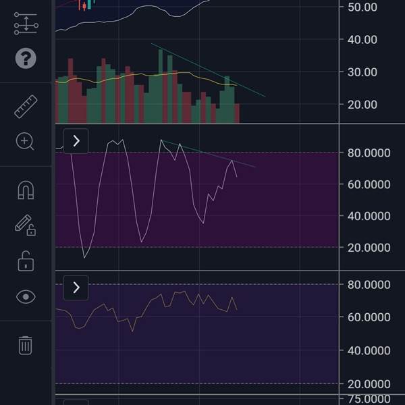This screenshot has height=405, width=405.
Task: Click the 40.0000 label on stochastic axis
Action: click(369, 216)
